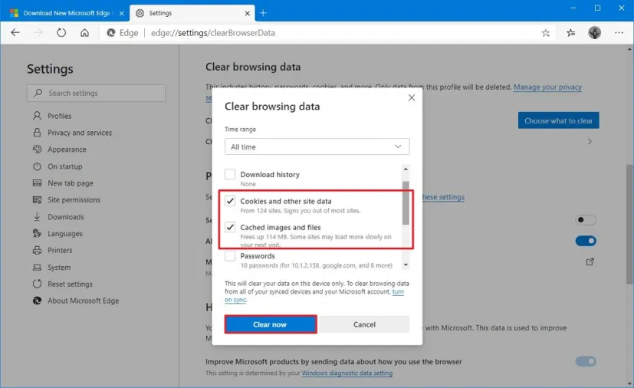This screenshot has height=388, width=634.
Task: Open the Edge ellipsis settings menu
Action: pos(618,33)
